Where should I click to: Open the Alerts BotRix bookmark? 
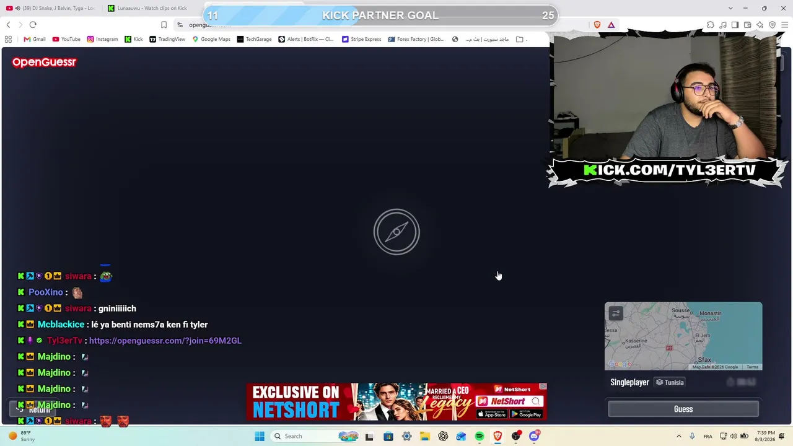[306, 39]
